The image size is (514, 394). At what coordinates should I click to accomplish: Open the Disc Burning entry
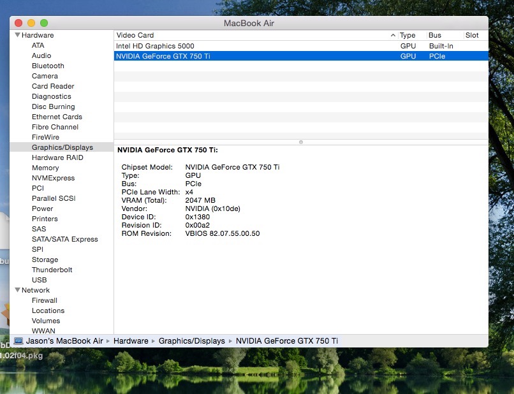pos(54,106)
